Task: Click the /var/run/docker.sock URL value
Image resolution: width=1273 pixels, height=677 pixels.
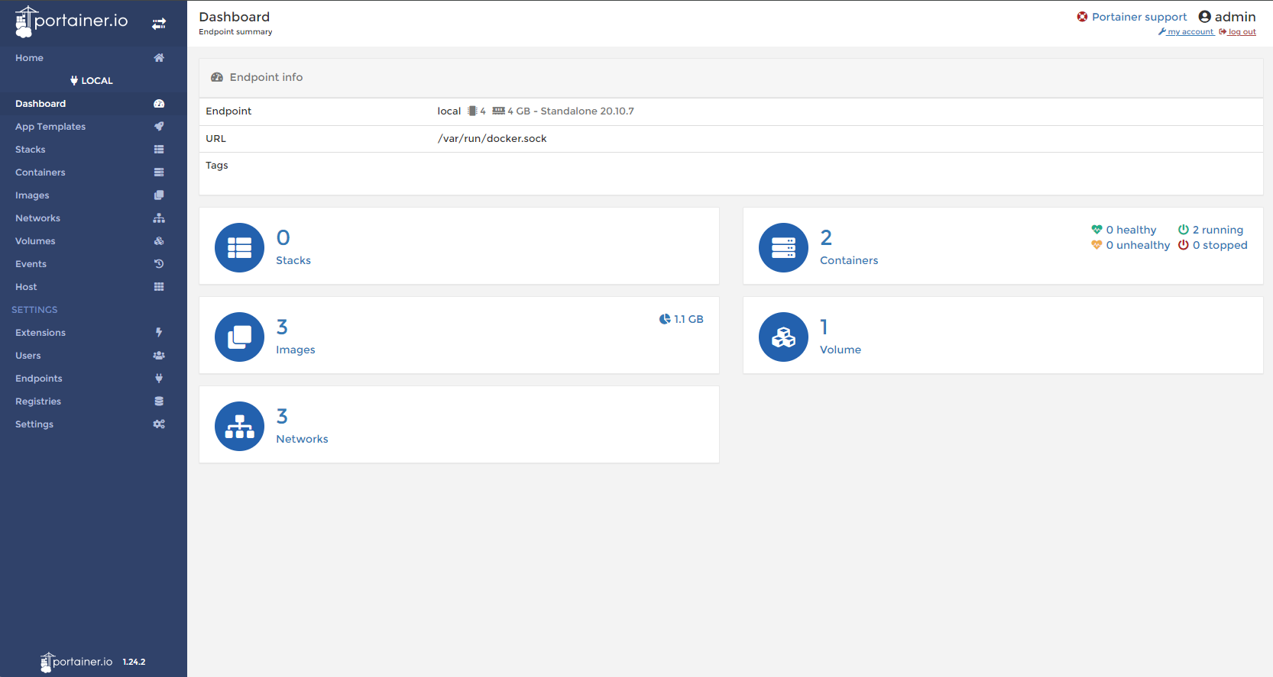Action: [492, 139]
